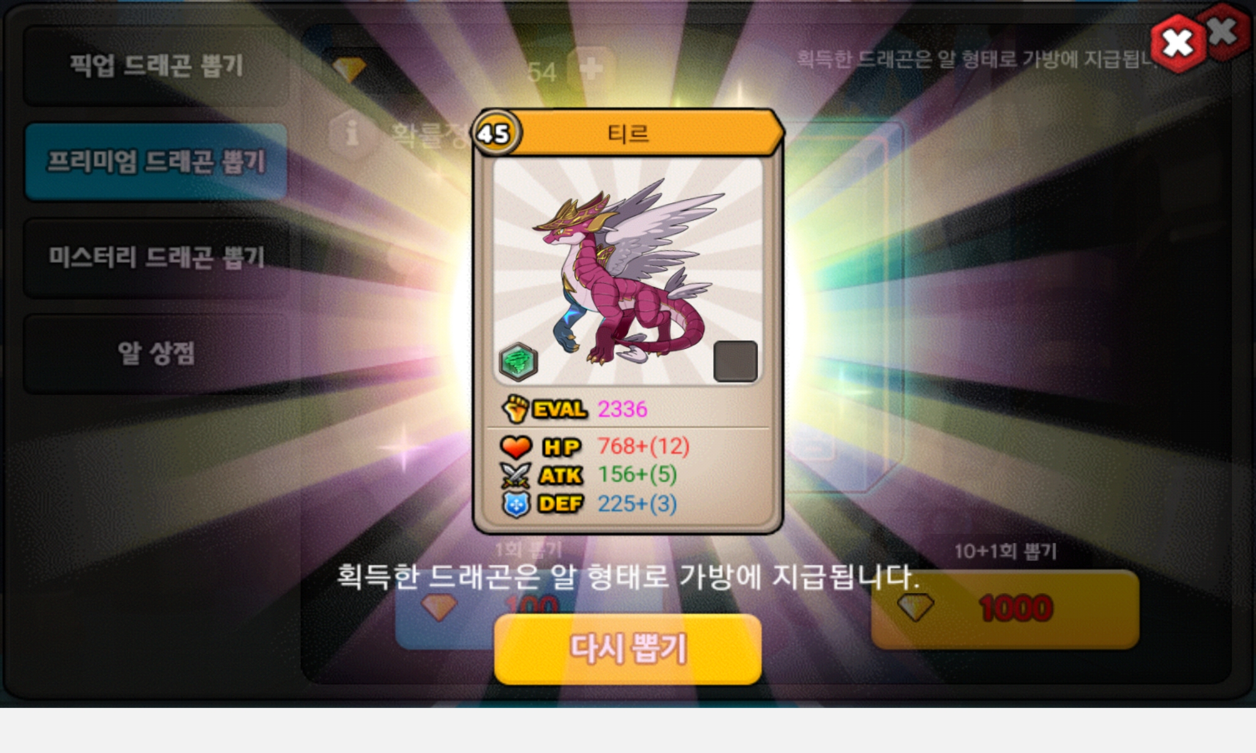1256x753 pixels.
Task: Click the ATK crossed swords icon
Action: pyautogui.click(x=516, y=476)
